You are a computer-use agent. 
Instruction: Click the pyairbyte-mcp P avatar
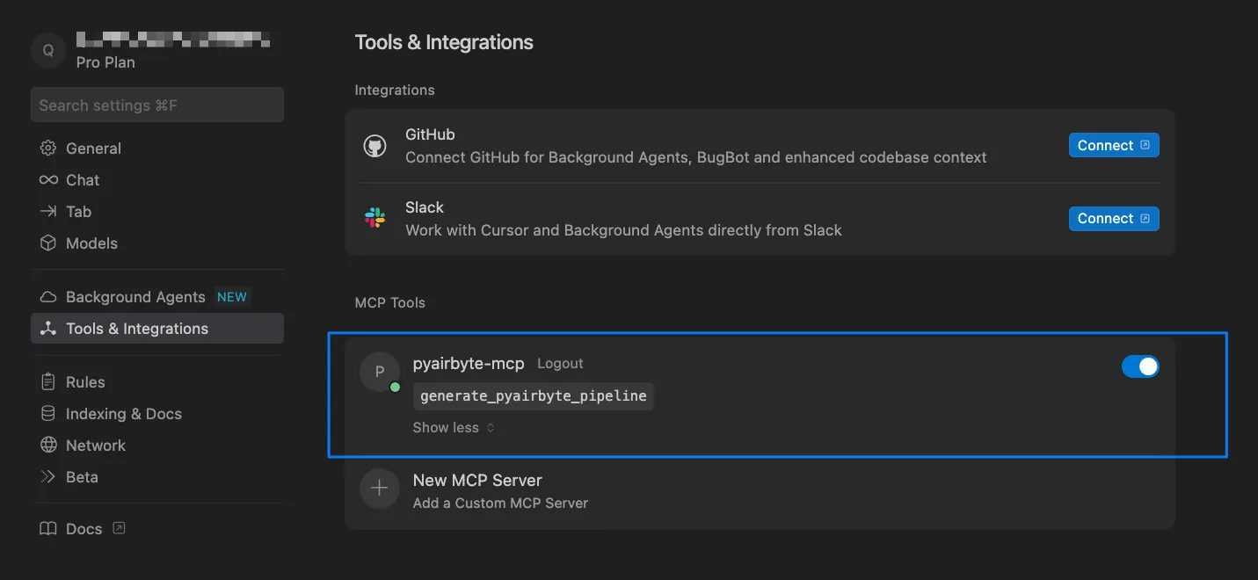(380, 372)
